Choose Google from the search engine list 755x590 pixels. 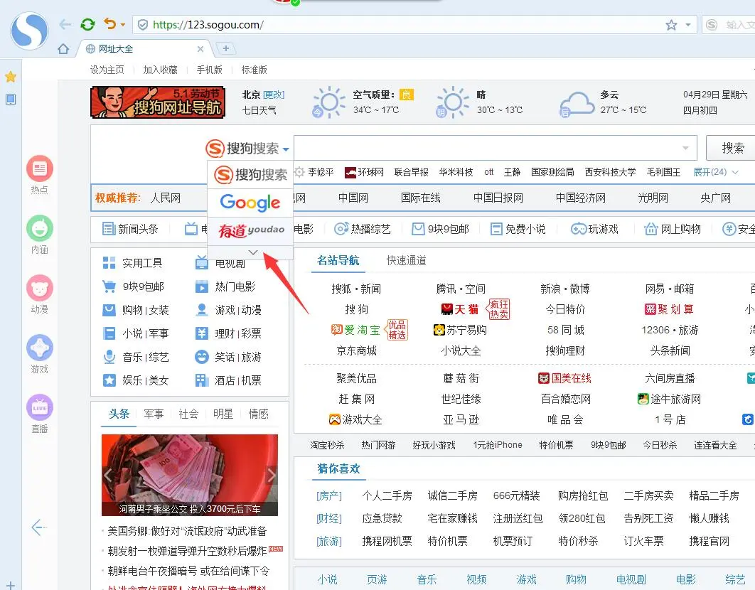coord(250,203)
